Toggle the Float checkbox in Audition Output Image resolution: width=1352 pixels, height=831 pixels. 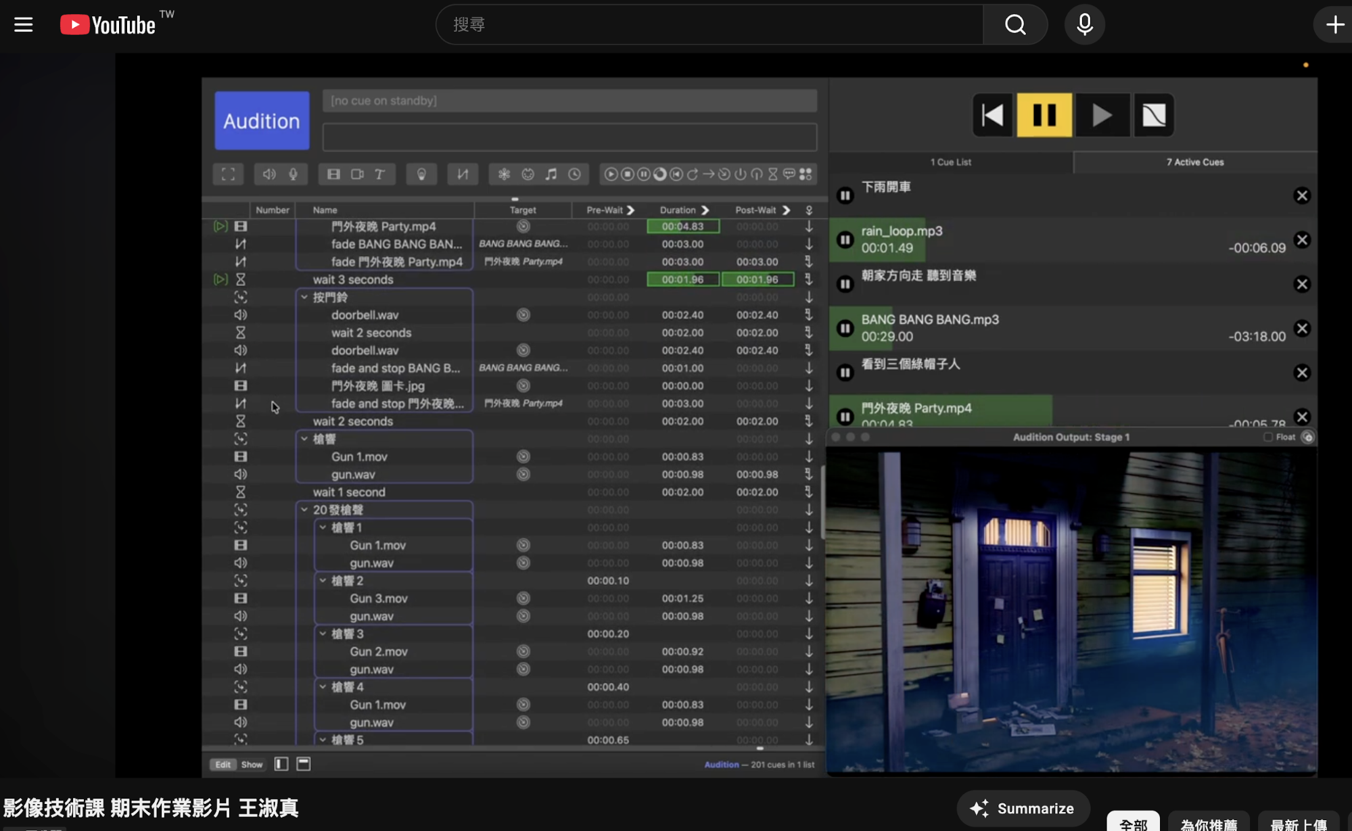click(x=1268, y=437)
